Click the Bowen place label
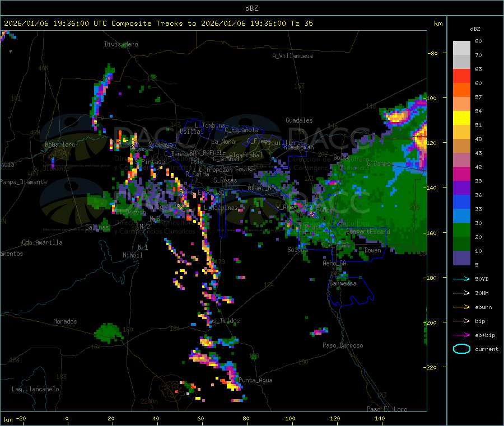This screenshot has height=426, width=504. pos(373,250)
